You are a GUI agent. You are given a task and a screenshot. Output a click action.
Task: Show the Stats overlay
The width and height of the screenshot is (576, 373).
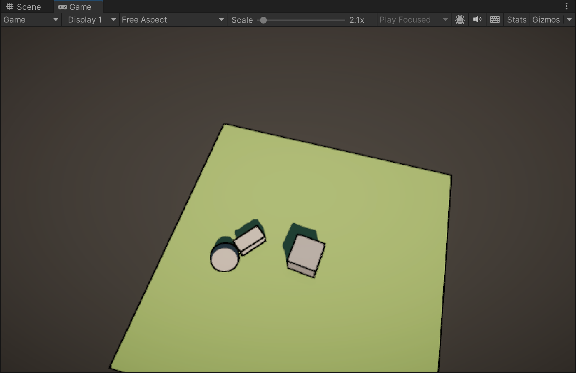click(x=516, y=20)
